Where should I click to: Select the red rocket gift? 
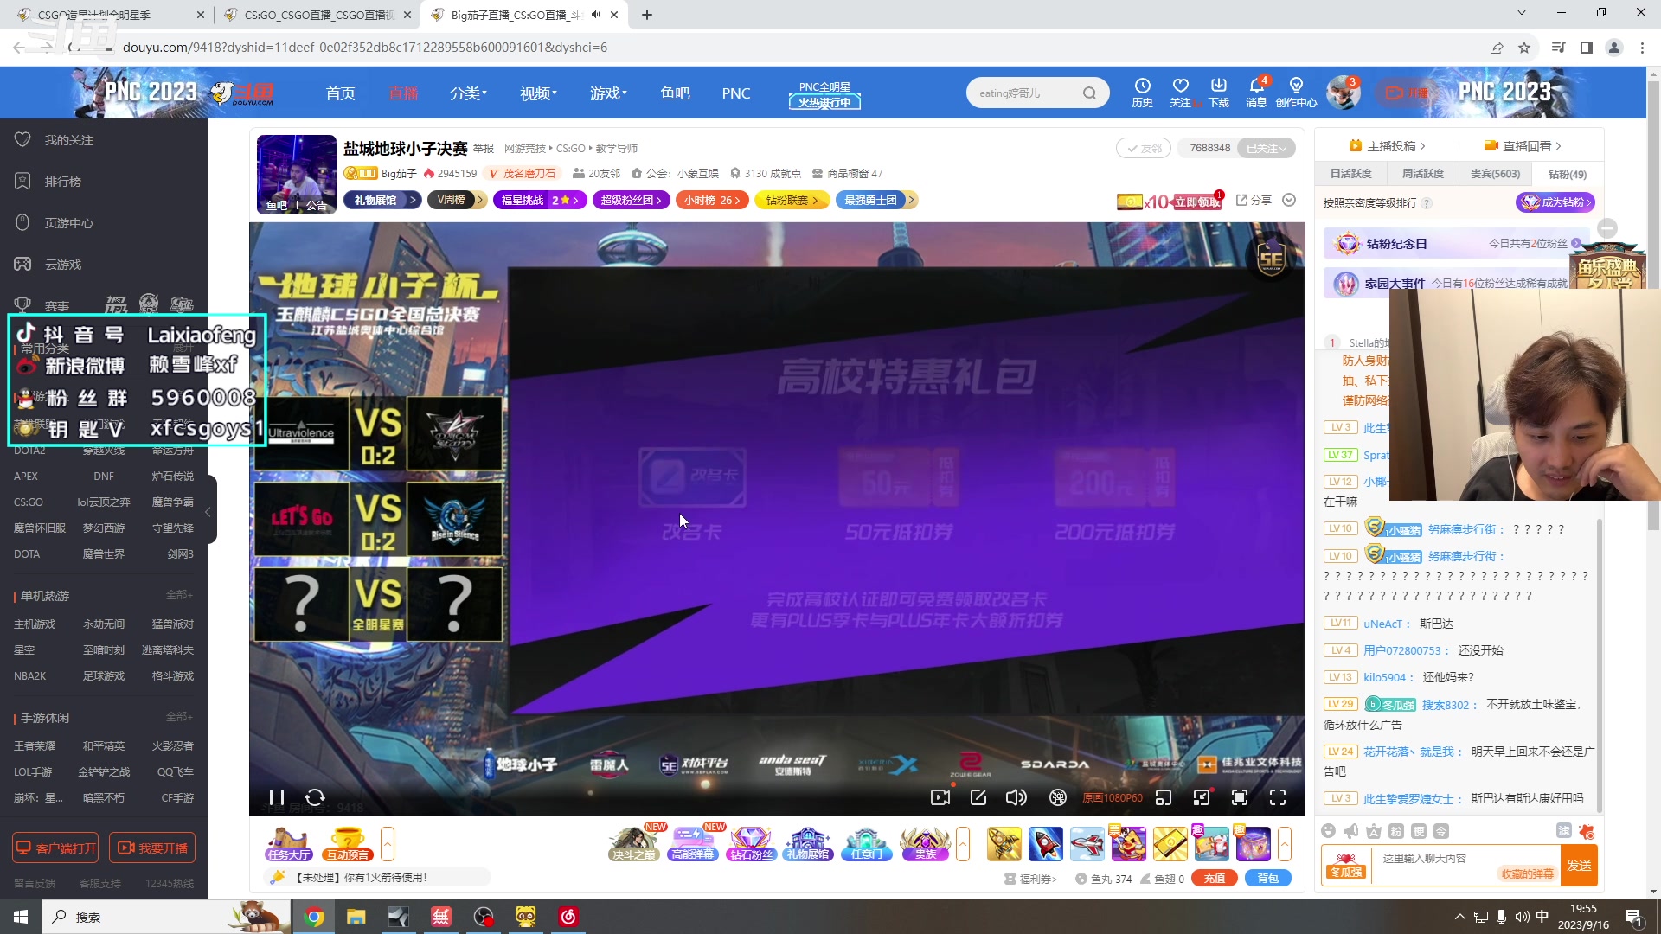click(1045, 844)
